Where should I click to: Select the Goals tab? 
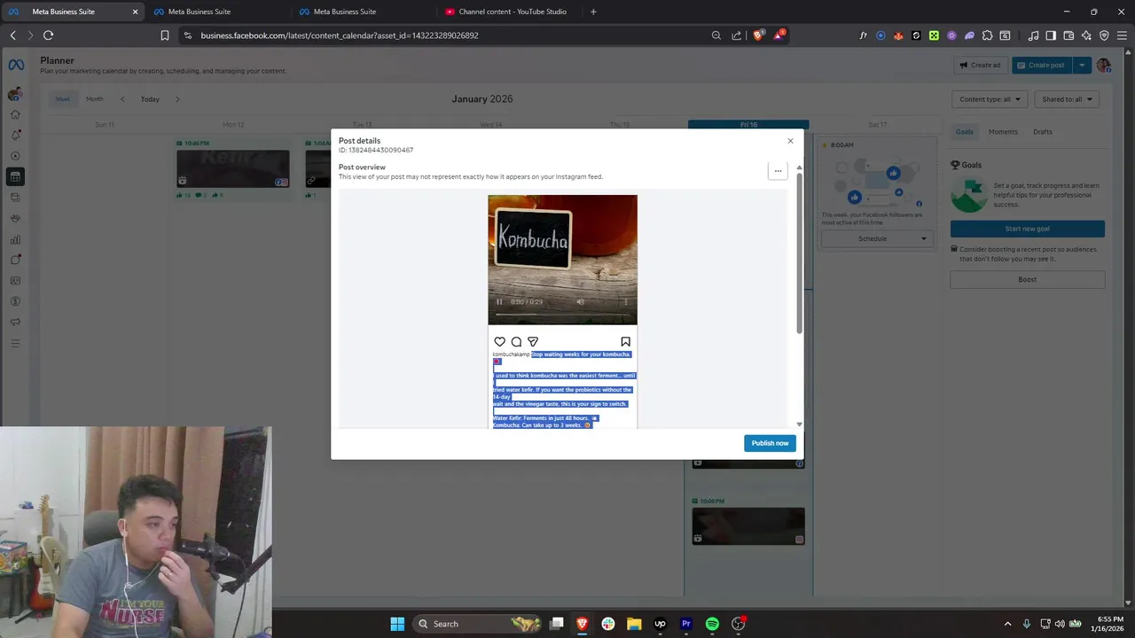point(965,132)
